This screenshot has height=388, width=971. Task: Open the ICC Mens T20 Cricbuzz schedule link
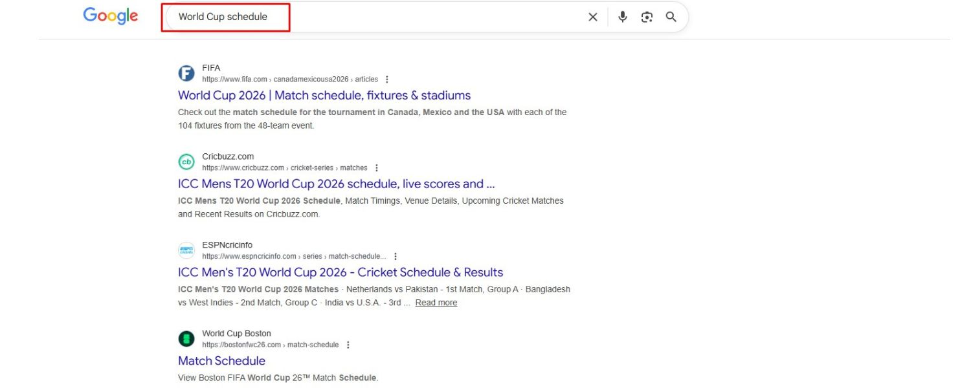coord(336,184)
